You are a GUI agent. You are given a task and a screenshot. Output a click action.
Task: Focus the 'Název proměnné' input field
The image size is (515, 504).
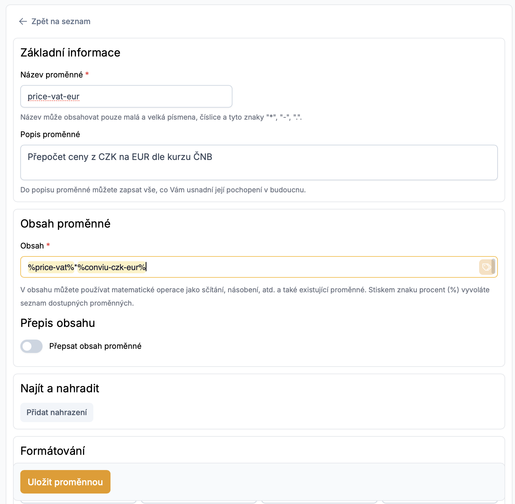coord(126,96)
